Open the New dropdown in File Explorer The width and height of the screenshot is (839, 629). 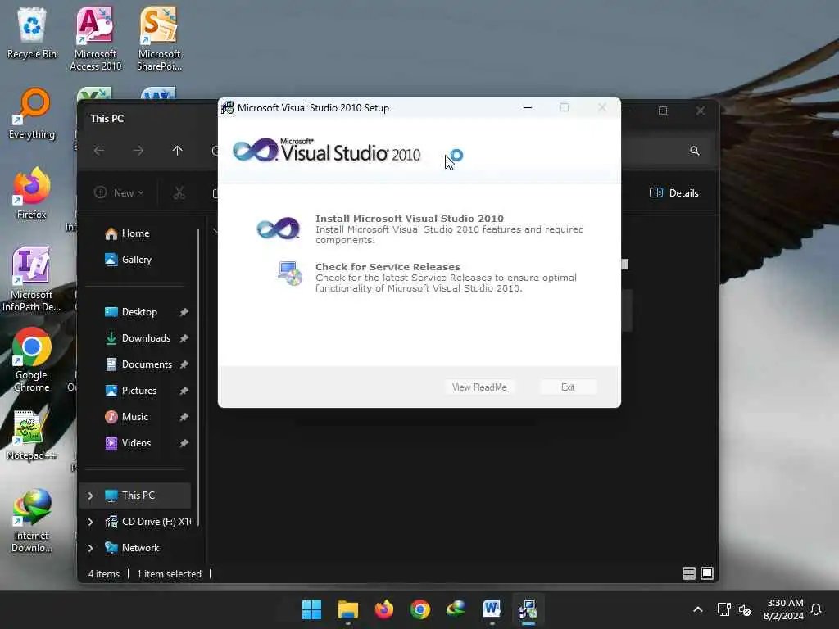119,192
